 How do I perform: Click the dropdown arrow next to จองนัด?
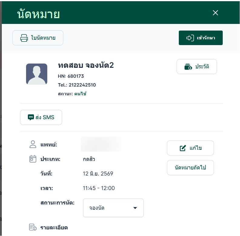135,208
